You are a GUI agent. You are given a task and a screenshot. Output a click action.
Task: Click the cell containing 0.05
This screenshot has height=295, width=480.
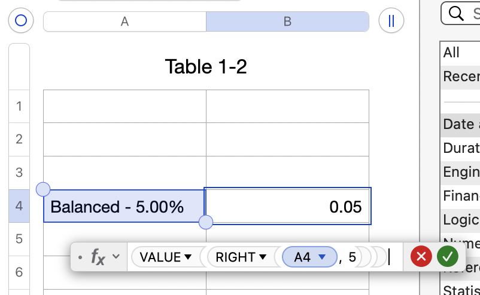point(287,207)
